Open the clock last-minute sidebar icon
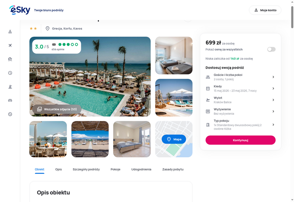294x202 pixels. point(10,73)
